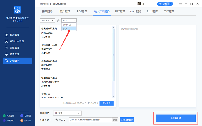Click the text box vertical scrollbar thumb
The width and height of the screenshot is (202, 126).
113,55
